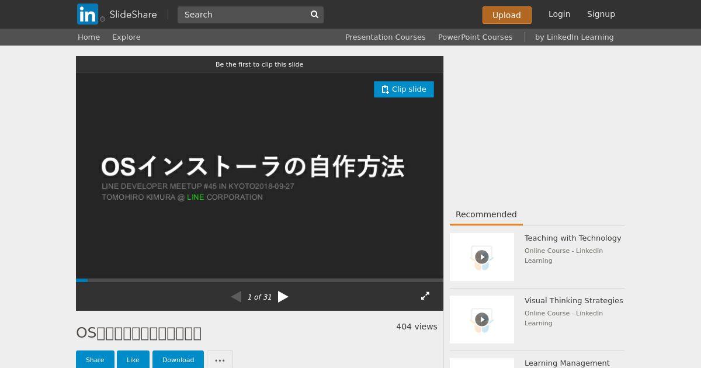
Task: Click the 404 views count
Action: (417, 327)
